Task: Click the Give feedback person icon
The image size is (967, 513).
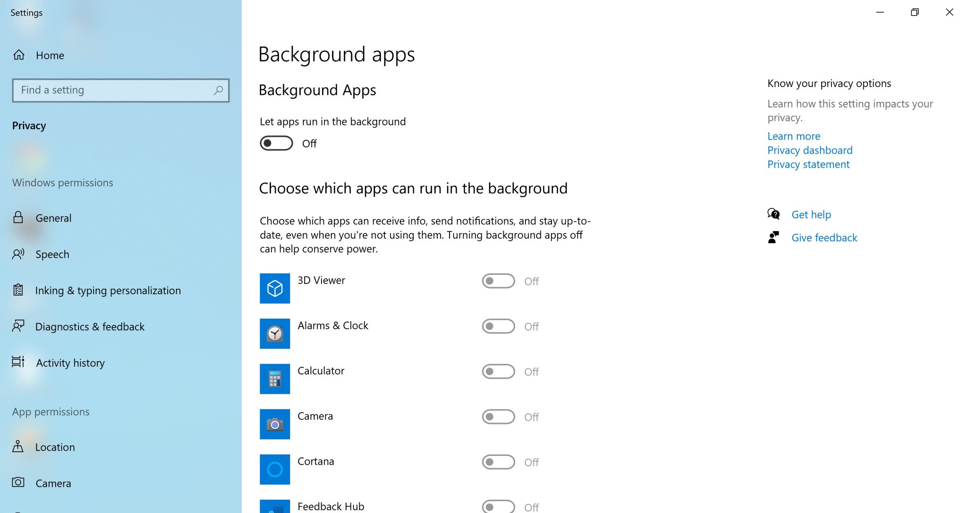Action: [773, 237]
